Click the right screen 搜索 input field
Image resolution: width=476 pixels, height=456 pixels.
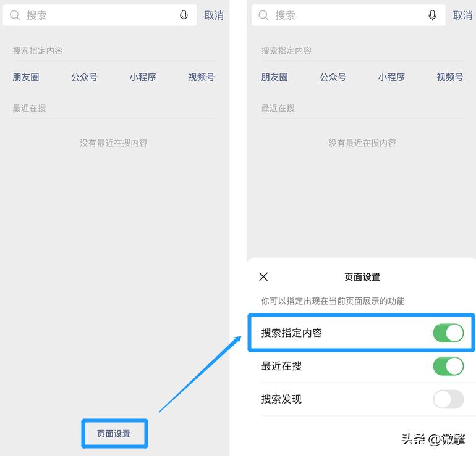[x=348, y=15]
